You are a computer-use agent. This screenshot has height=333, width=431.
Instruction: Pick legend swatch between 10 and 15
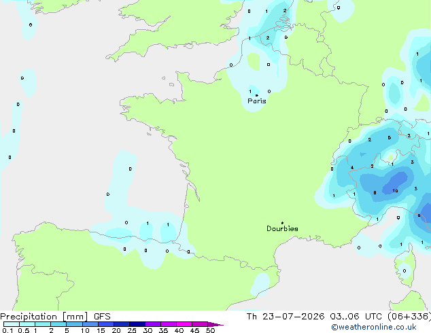90,324
